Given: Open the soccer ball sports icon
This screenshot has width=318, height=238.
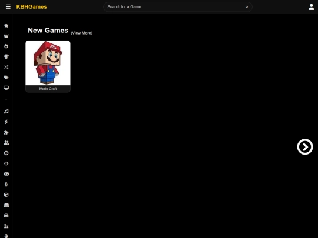Looking at the screenshot, I should tap(6, 153).
